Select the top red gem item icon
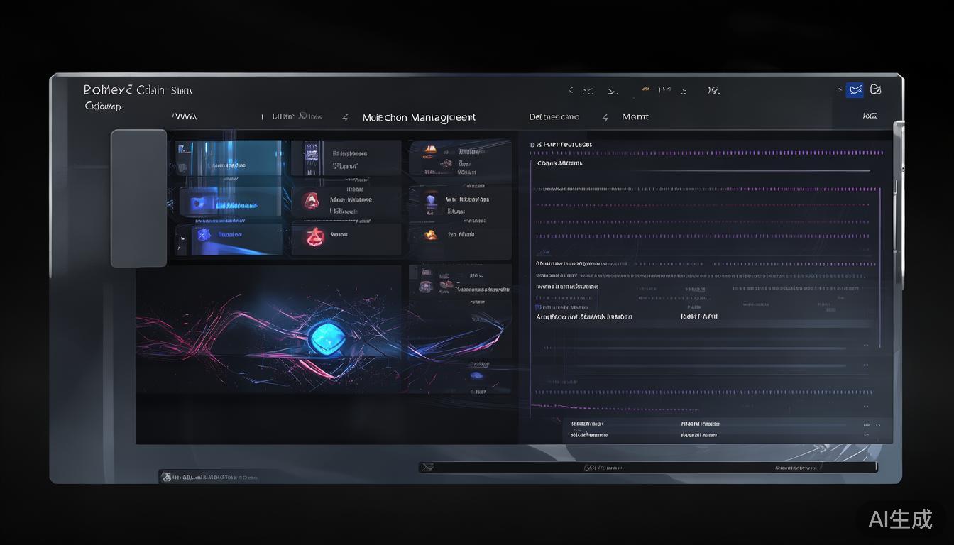Image resolution: width=954 pixels, height=545 pixels. click(x=310, y=201)
